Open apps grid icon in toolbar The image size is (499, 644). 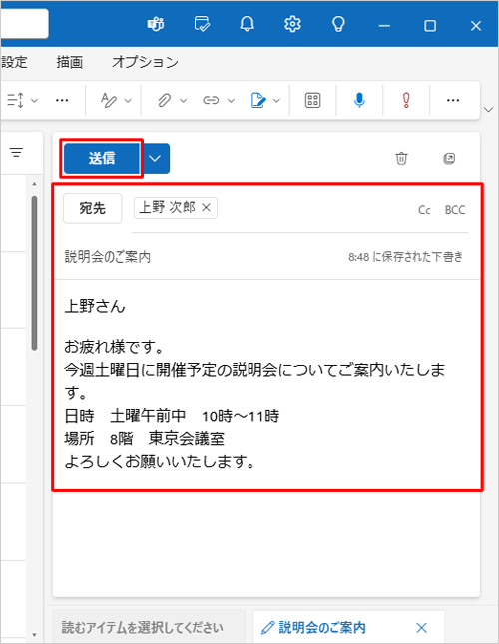(312, 100)
